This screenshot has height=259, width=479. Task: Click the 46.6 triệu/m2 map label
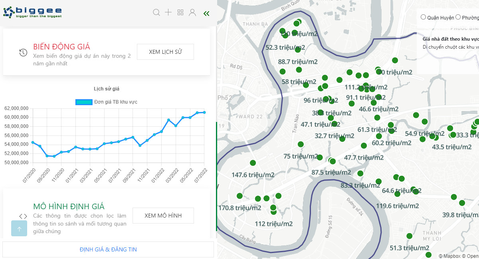(379, 109)
